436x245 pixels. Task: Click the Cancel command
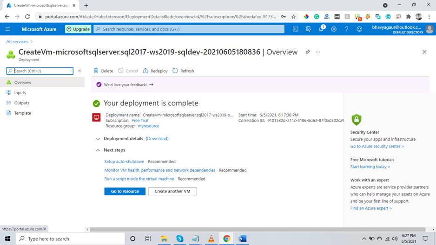(128, 71)
